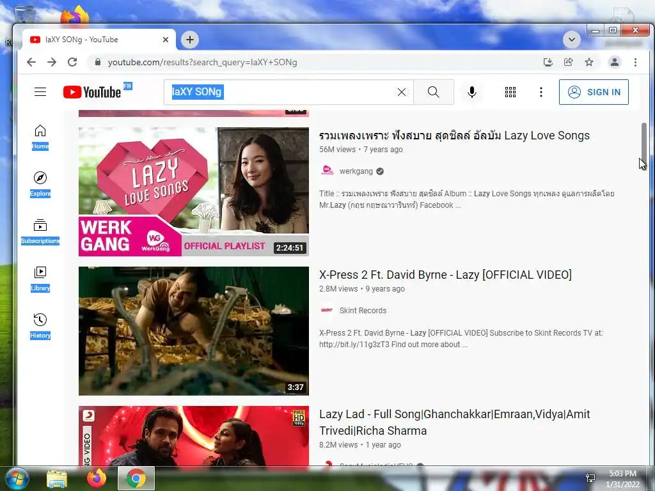Start voice search with microphone

tap(472, 92)
